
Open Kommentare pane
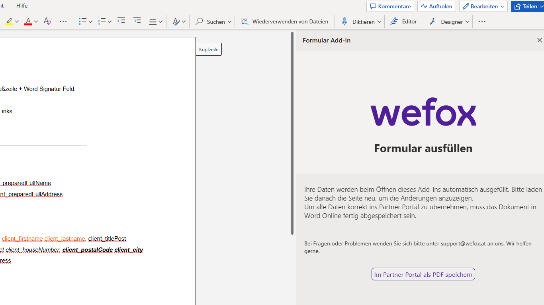point(390,6)
